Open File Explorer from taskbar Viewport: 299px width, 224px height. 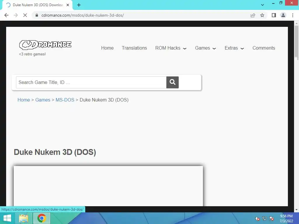click(24, 218)
